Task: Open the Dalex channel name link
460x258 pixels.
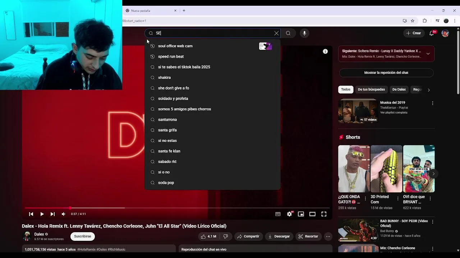Action: point(39,234)
